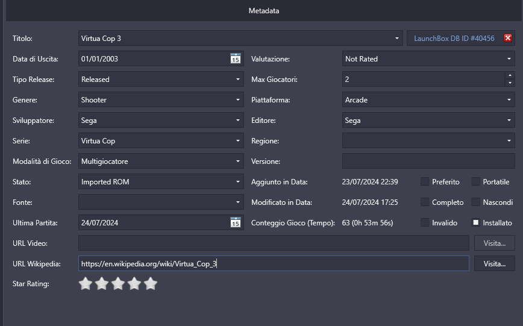Click the date value 24/07/2024 17:25
The image size is (523, 326).
[x=370, y=202]
